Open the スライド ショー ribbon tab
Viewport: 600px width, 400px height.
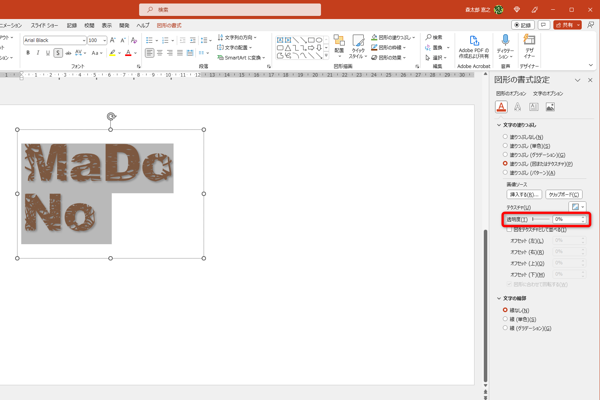(44, 25)
